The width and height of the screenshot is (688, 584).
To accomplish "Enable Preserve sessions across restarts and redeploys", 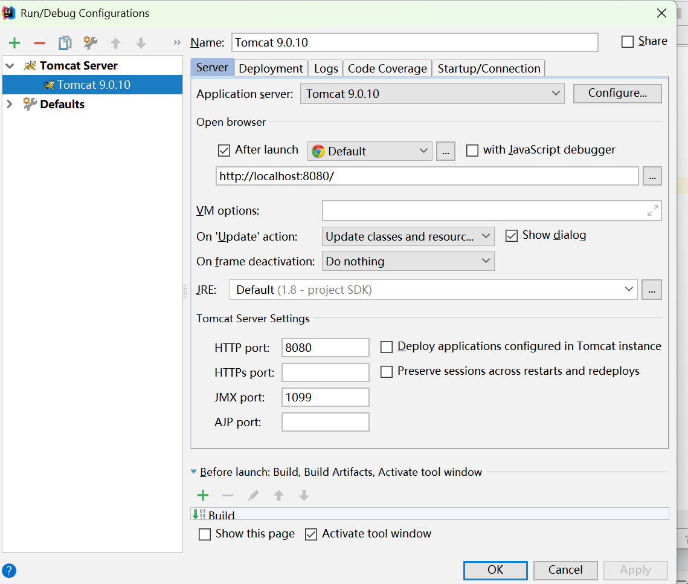I will coord(387,372).
